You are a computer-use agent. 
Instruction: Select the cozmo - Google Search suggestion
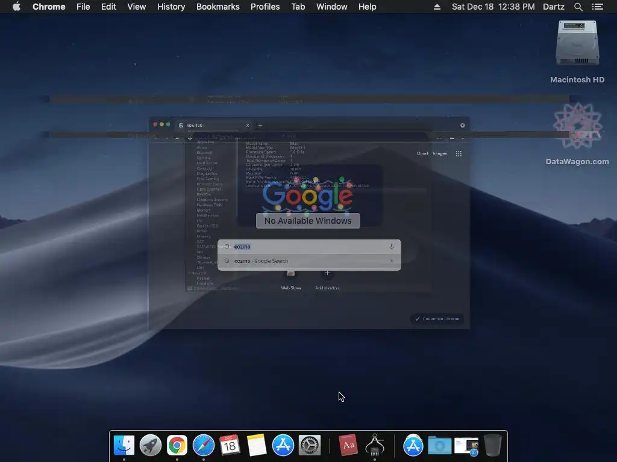[309, 261]
